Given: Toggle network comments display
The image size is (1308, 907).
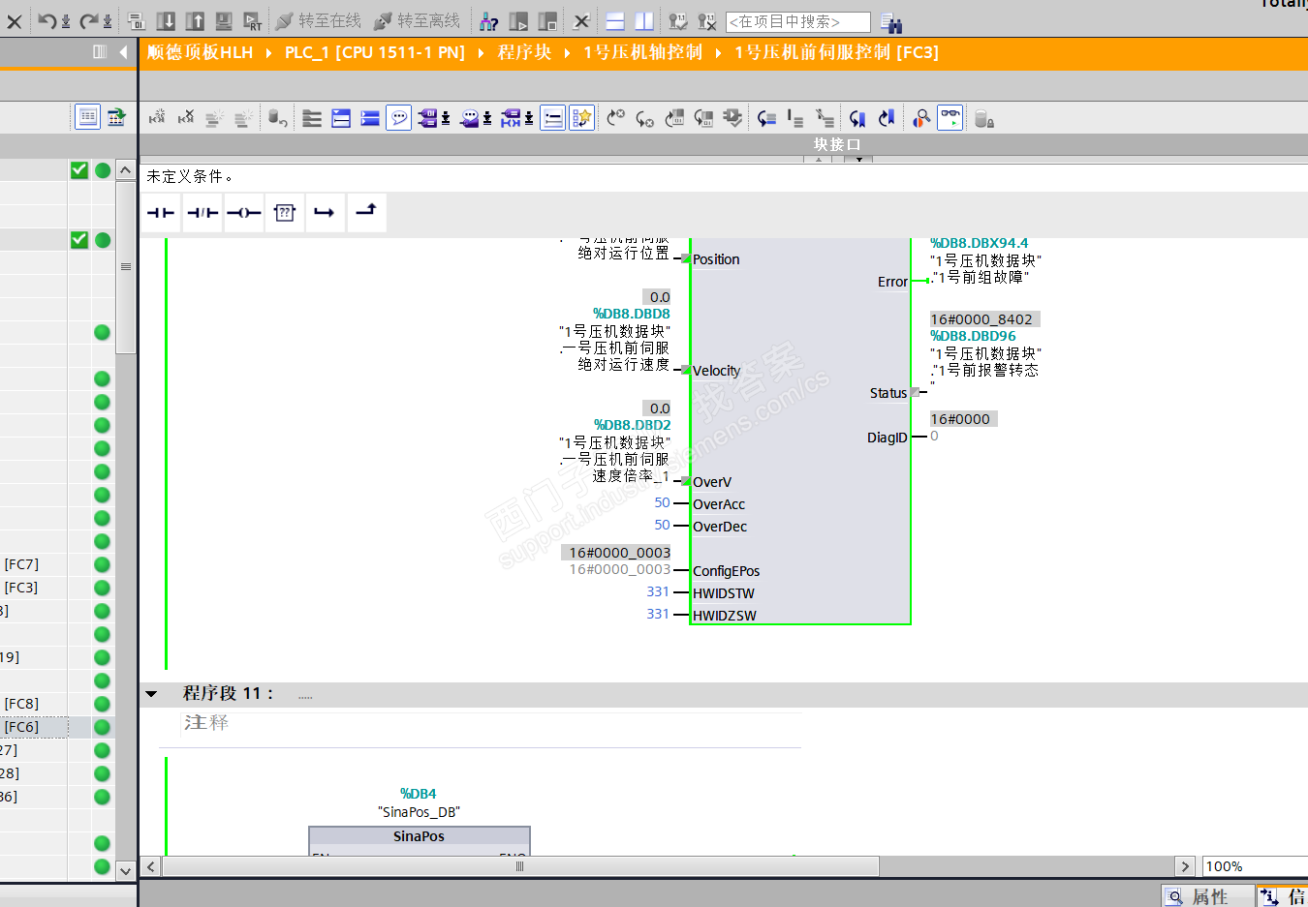Looking at the screenshot, I should coord(553,118).
